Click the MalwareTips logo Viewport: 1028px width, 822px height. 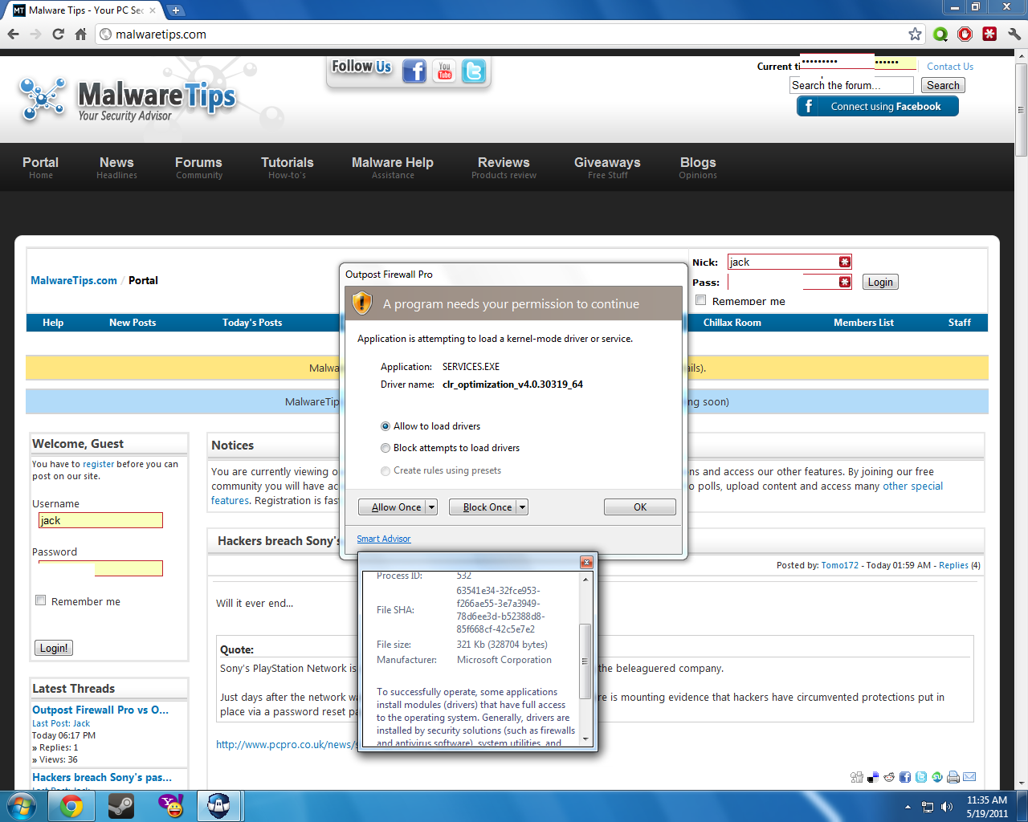click(x=127, y=100)
